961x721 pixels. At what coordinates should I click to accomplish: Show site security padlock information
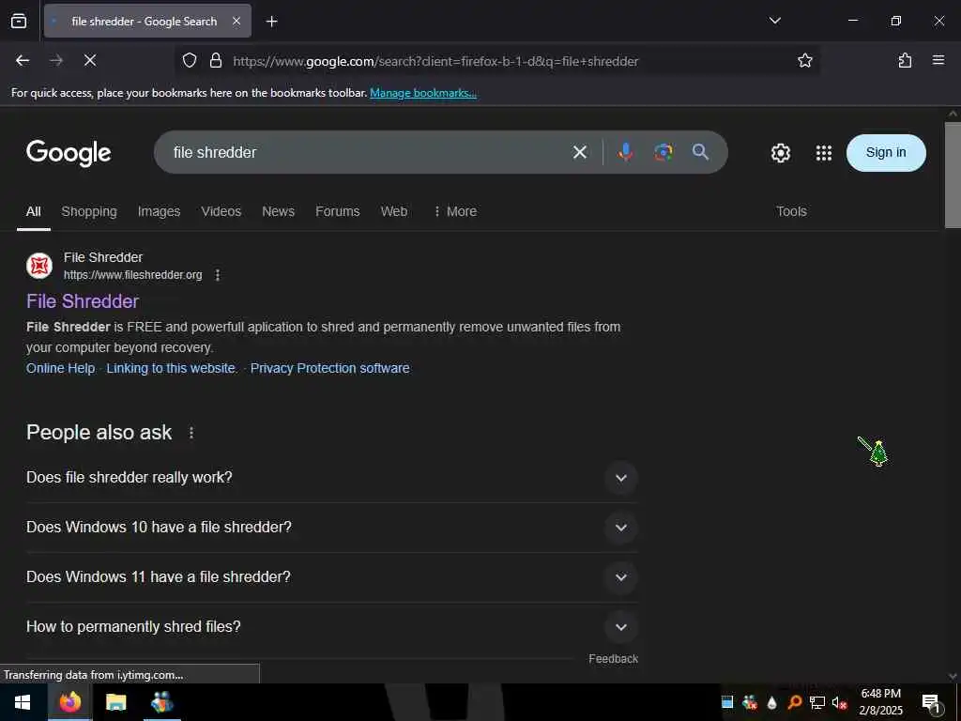click(216, 61)
